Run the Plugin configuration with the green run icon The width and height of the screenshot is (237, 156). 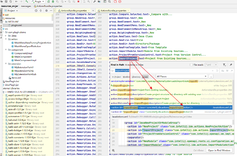[x=48, y=2]
